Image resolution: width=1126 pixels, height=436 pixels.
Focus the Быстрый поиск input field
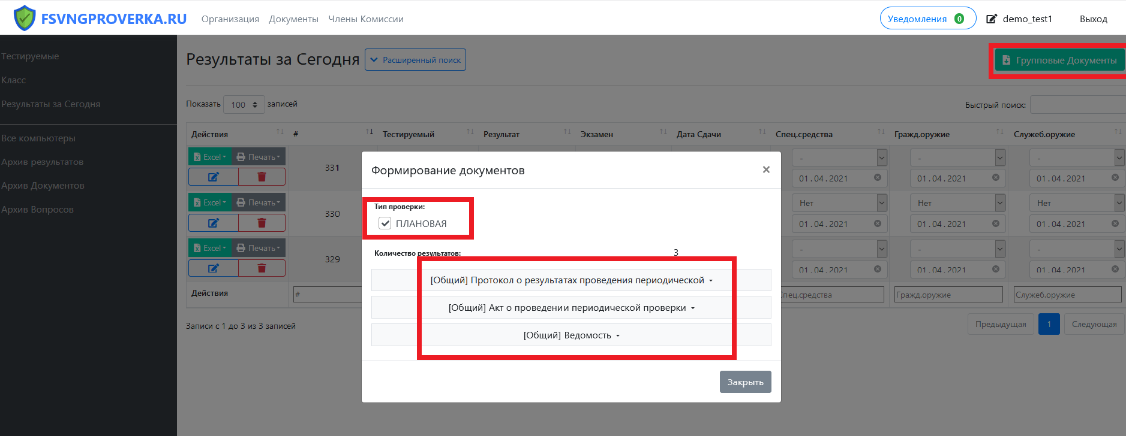1077,104
